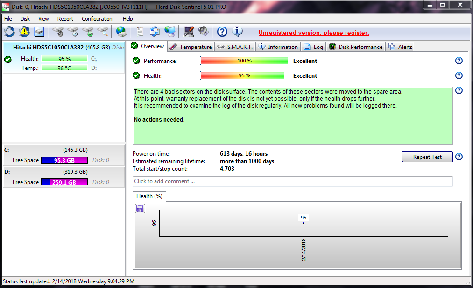Click the 'No actions needed.' text
The height and width of the screenshot is (288, 473).
pos(159,120)
